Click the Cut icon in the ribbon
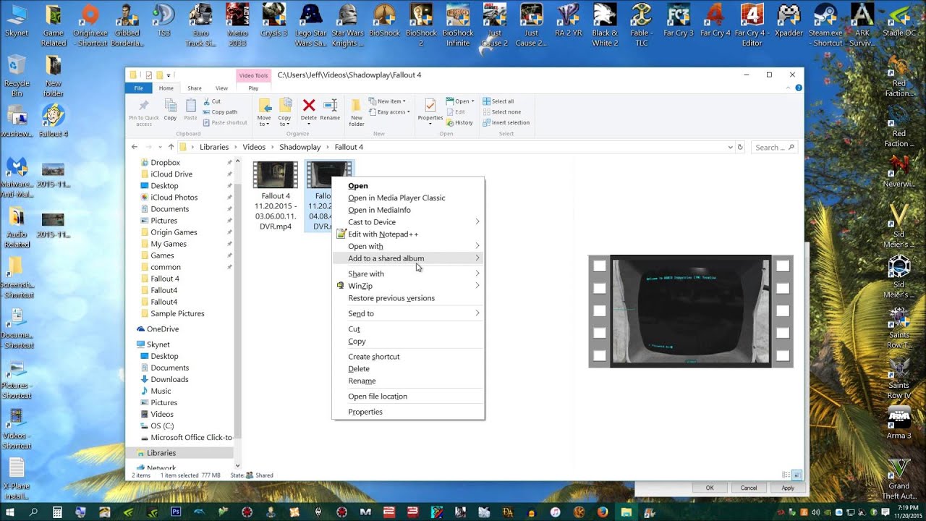The image size is (926, 521). (x=207, y=101)
